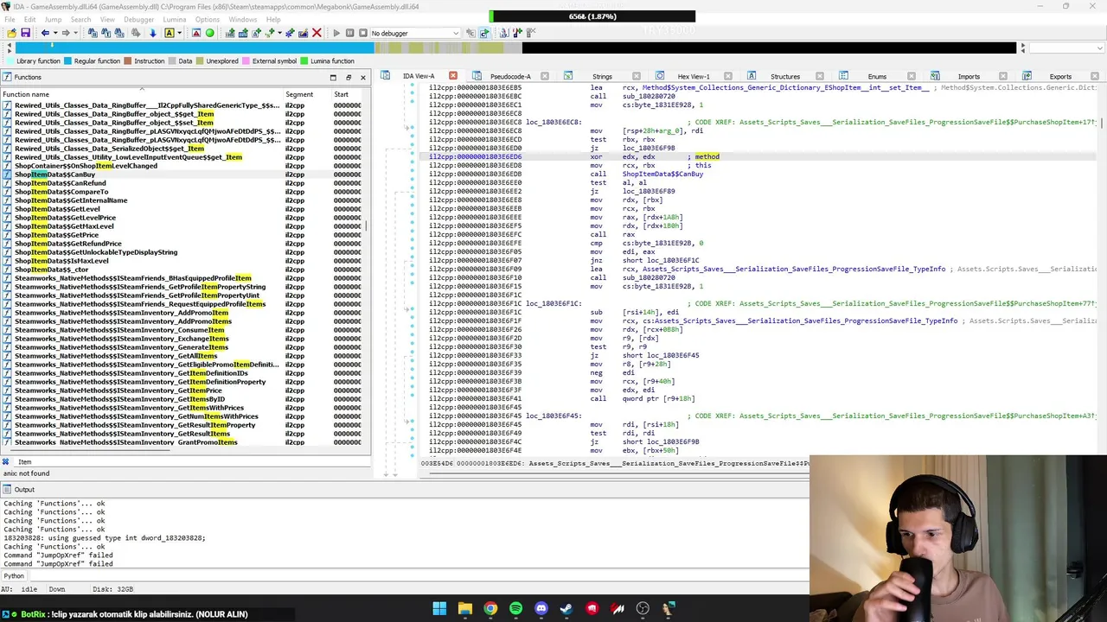The width and height of the screenshot is (1107, 622).
Task: Click the Save database floppy icon
Action: coord(25,33)
